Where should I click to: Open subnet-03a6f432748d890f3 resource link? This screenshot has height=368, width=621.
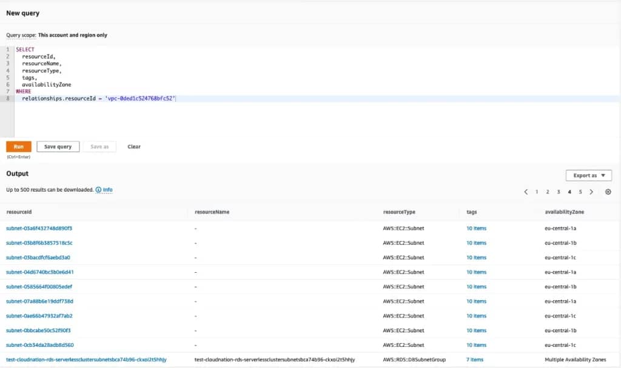39,228
